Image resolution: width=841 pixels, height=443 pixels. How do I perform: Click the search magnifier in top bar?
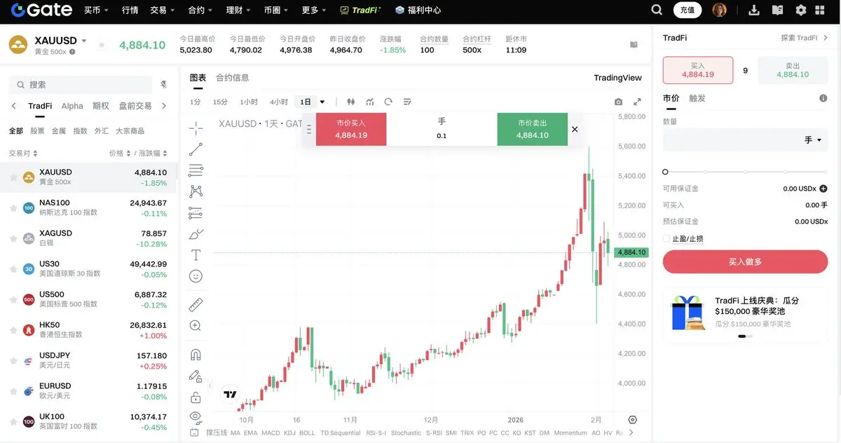[x=657, y=10]
